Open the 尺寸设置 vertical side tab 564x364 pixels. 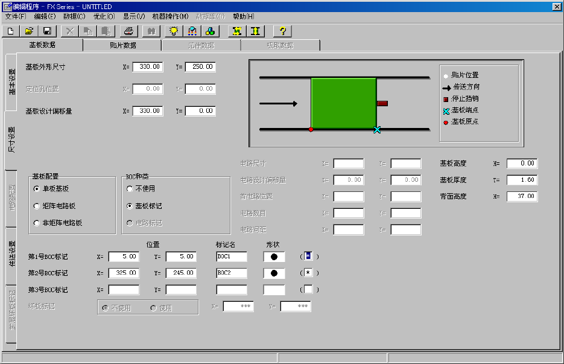click(11, 139)
